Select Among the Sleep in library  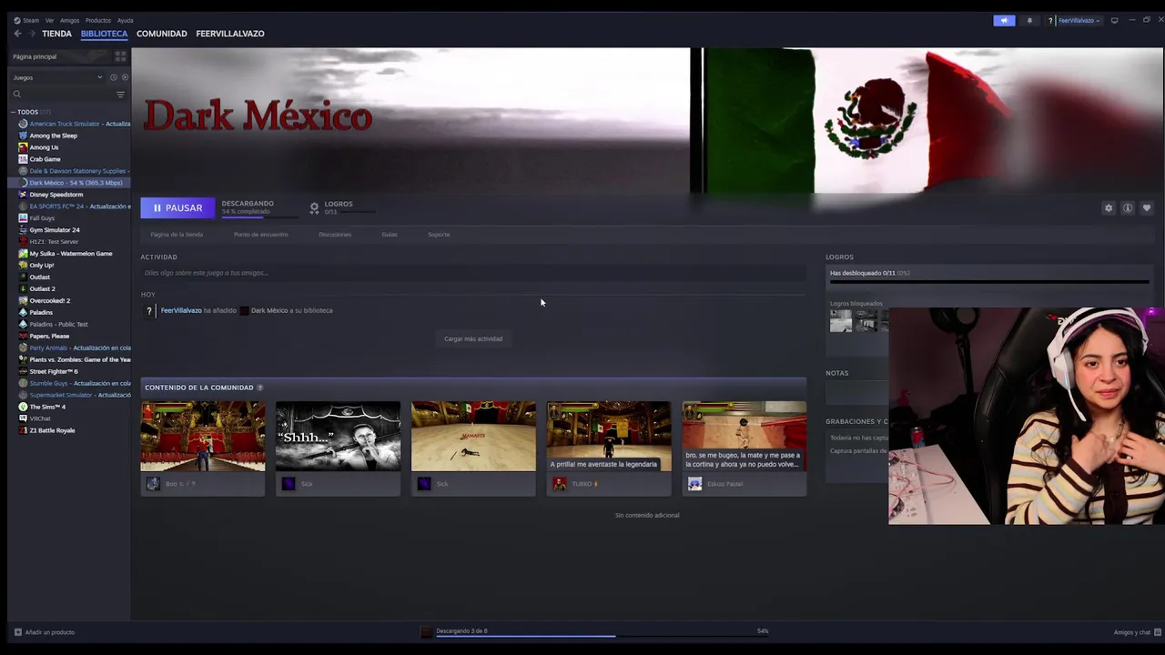click(54, 136)
